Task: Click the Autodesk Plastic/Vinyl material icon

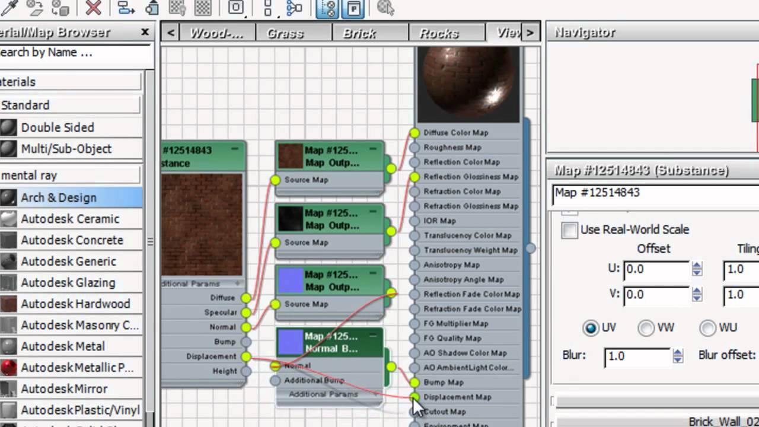Action: coord(9,410)
